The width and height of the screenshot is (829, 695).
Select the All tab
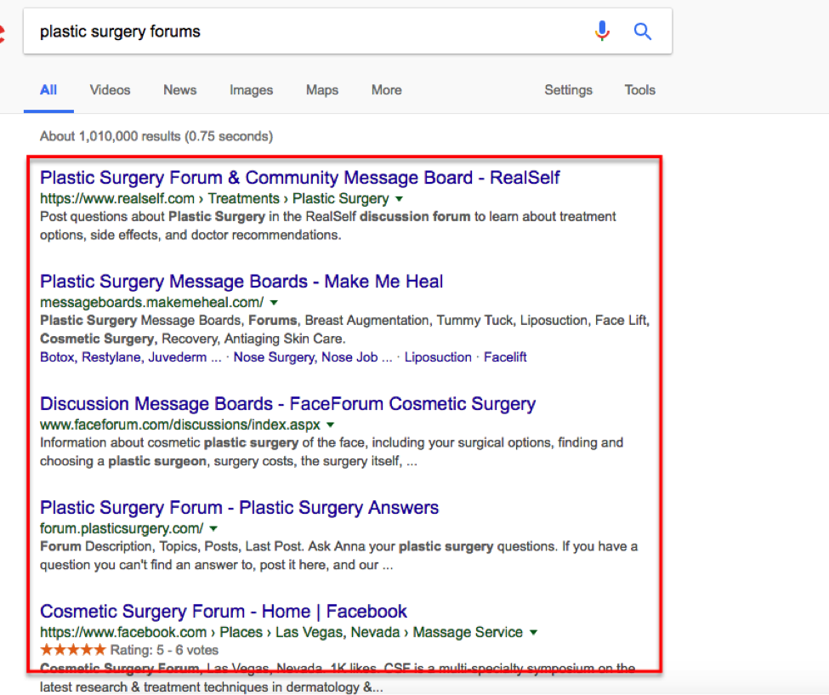point(48,90)
